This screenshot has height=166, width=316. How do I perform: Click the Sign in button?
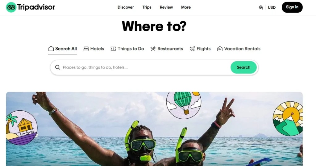tap(292, 7)
